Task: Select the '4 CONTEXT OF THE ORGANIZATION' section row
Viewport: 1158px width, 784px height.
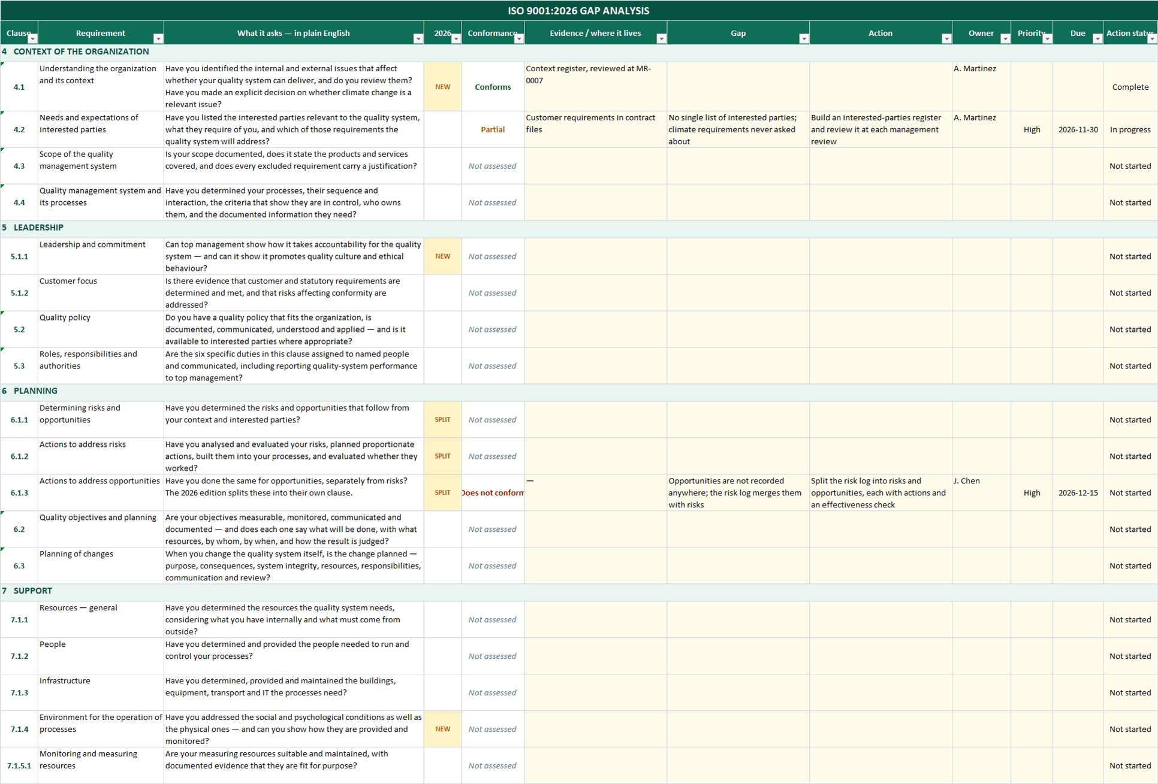Action: 578,52
